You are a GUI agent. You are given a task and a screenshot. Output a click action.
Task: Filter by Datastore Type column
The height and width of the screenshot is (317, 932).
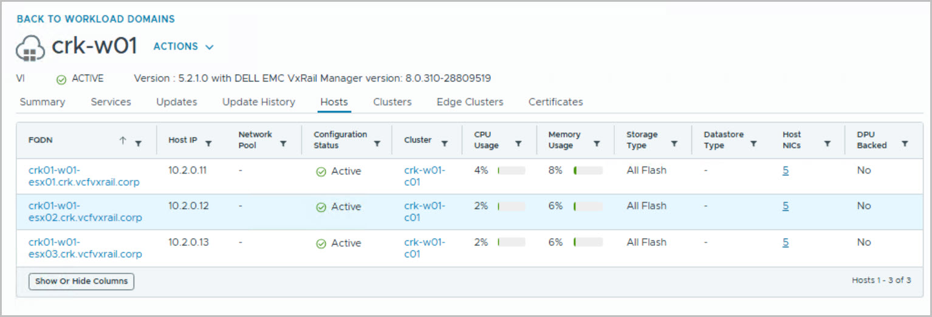(753, 144)
